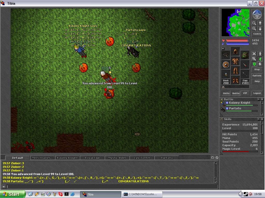Click the necklace equipment slot

226,55
